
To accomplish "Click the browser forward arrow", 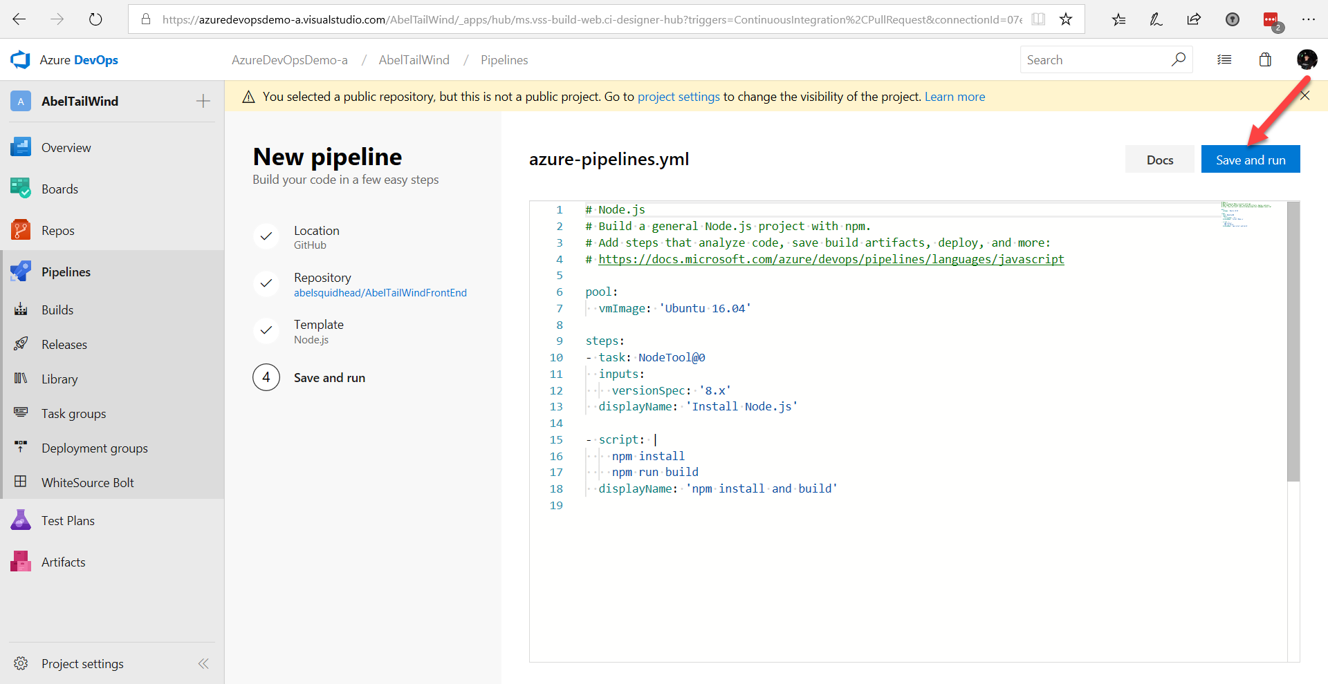I will click(57, 19).
